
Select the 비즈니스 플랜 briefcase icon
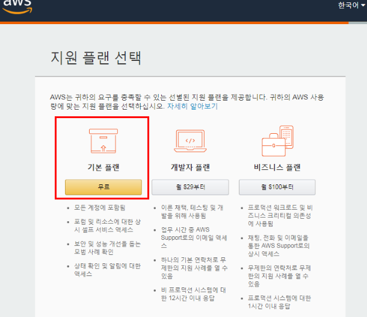277,141
